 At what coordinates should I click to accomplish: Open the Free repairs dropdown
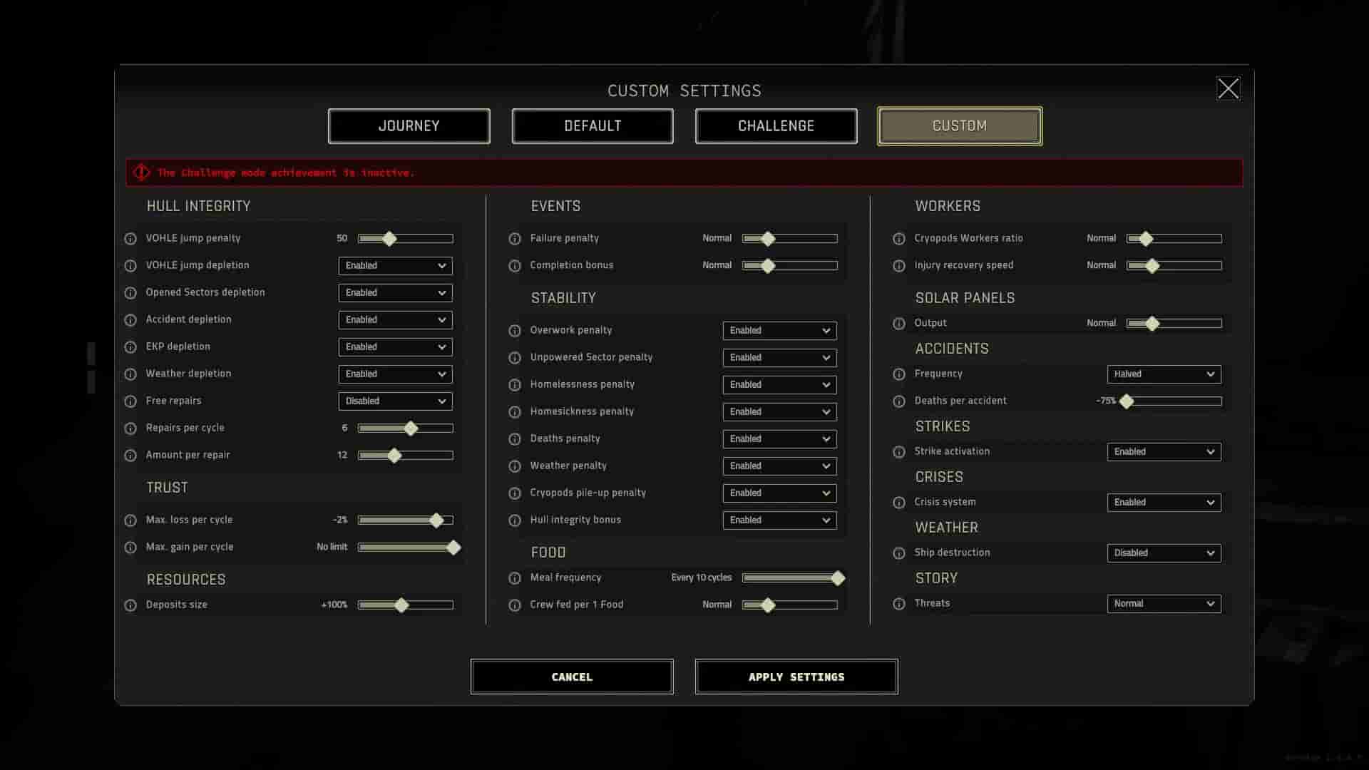[395, 401]
